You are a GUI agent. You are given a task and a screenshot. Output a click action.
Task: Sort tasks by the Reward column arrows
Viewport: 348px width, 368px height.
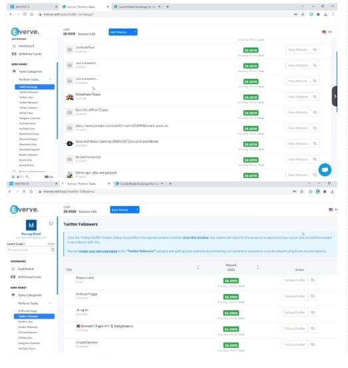(258, 267)
